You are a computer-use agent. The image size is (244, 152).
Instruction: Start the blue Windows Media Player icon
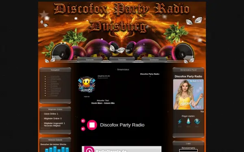[x=197, y=122]
